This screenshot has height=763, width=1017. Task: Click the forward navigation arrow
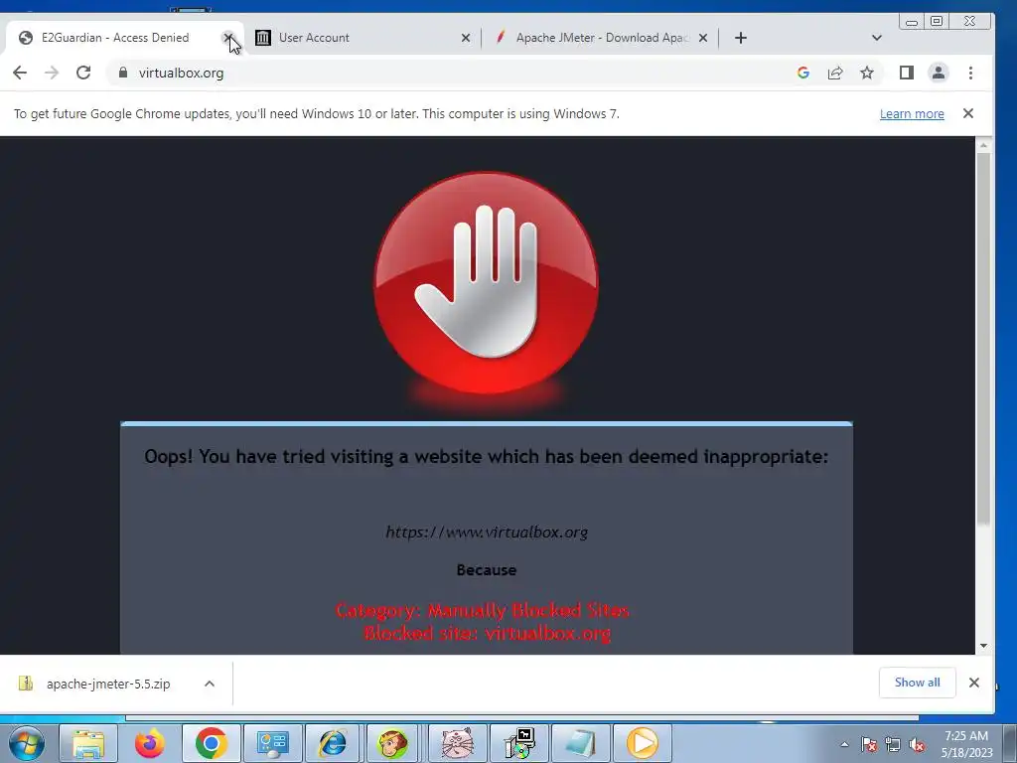click(x=52, y=73)
